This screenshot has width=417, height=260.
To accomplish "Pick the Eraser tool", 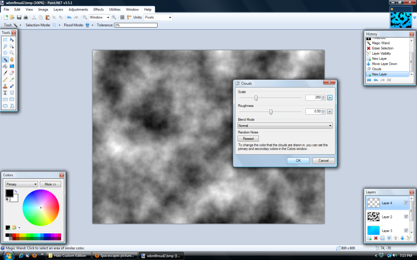I will coord(11,73).
